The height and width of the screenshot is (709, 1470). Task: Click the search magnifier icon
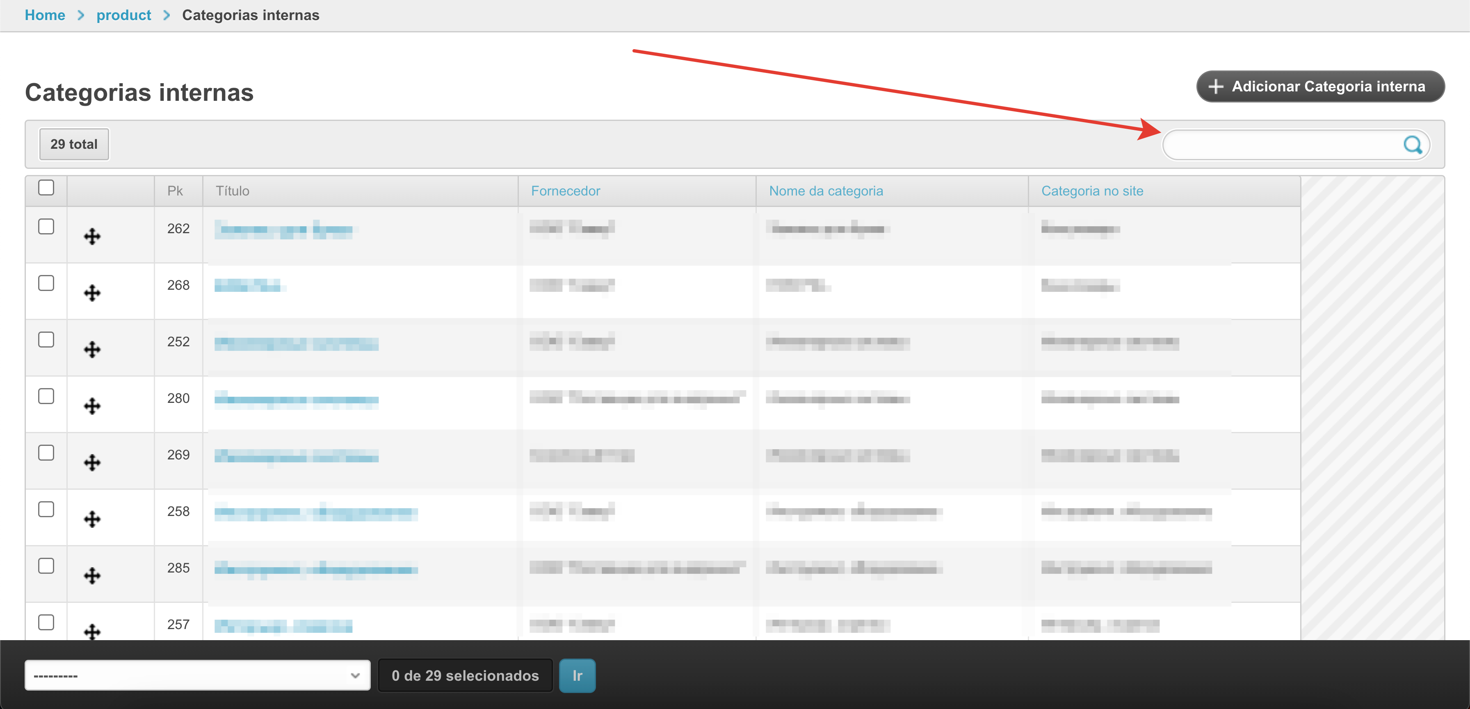tap(1412, 145)
